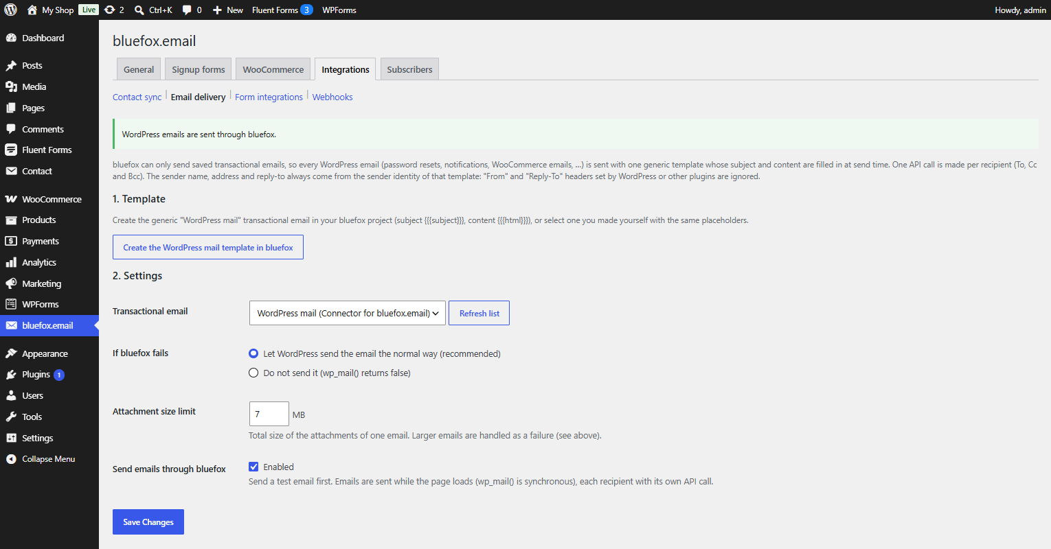This screenshot has width=1051, height=549.
Task: Click the Marketing megaphone icon
Action: (11, 283)
